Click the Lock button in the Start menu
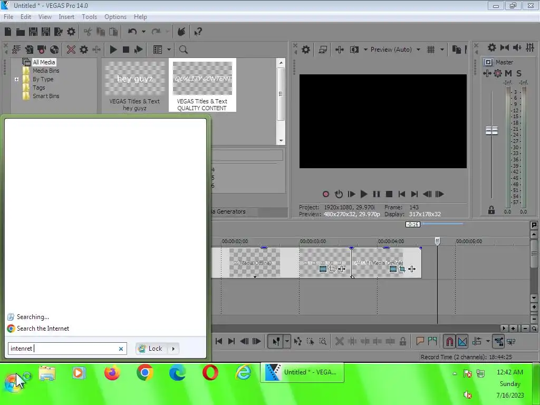 [x=151, y=349]
